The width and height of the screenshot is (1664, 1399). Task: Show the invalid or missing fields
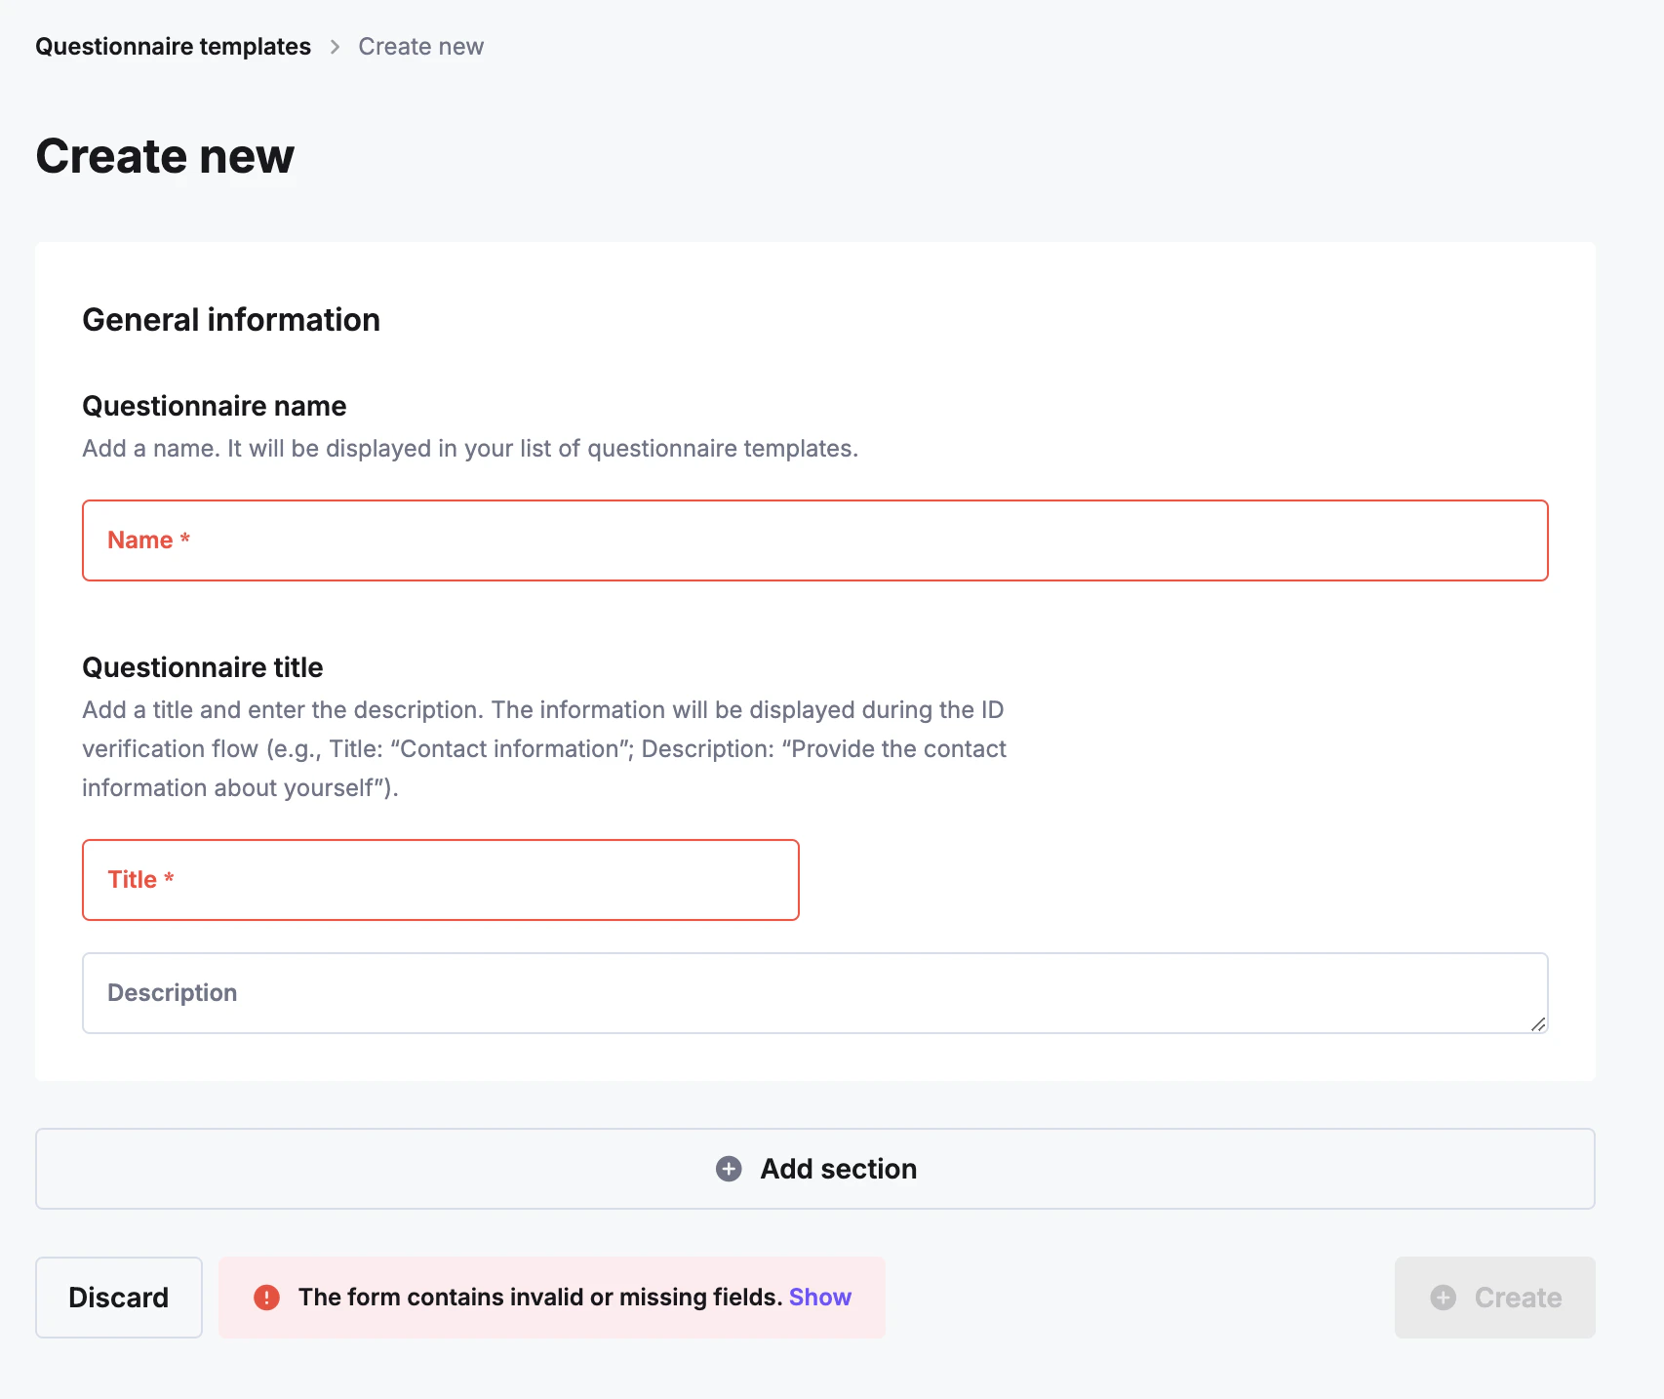[x=820, y=1298]
